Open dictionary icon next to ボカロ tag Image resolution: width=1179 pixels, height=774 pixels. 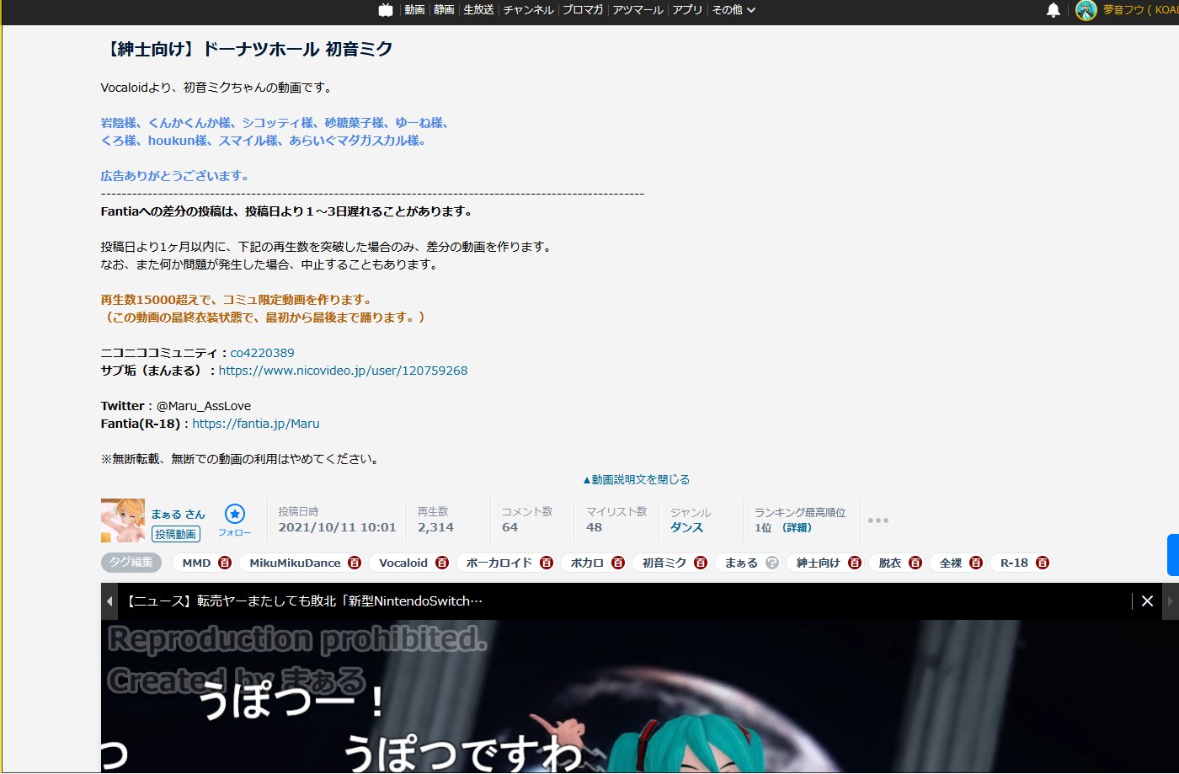click(x=618, y=563)
